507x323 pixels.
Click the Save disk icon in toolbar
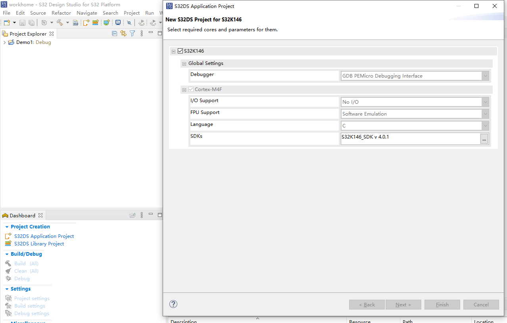(23, 23)
